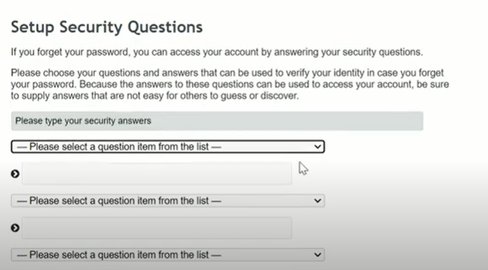Click the chevron arrow on the second dropdown
The width and height of the screenshot is (488, 270).
[x=317, y=201]
